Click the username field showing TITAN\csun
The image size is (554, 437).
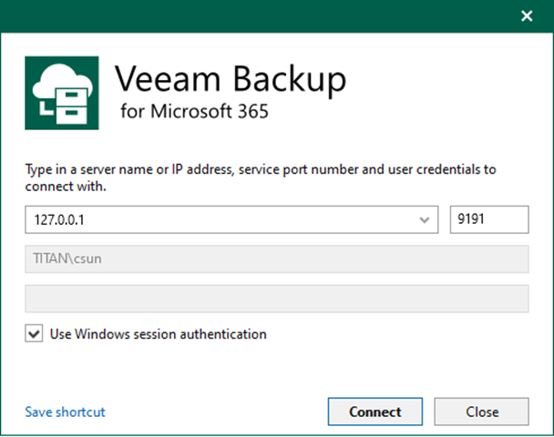[277, 259]
